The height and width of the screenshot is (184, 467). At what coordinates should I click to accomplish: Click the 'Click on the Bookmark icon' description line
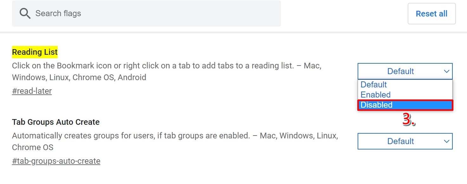167,66
